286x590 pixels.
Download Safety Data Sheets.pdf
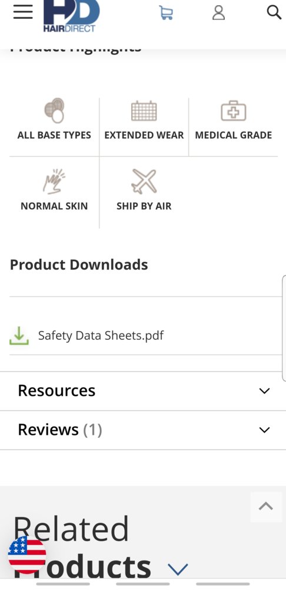[x=101, y=335]
